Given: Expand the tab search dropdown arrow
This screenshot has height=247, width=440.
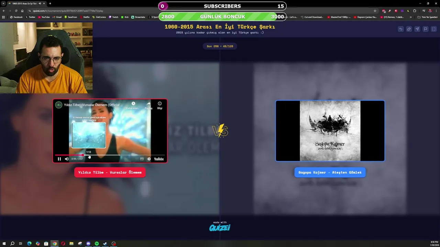Looking at the screenshot, I should click(x=3, y=3).
